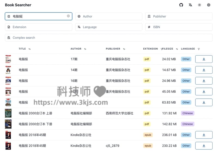Open cover thumbnail of 230.22 kB row
Viewport: 218px width, 151px height.
click(x=8, y=146)
